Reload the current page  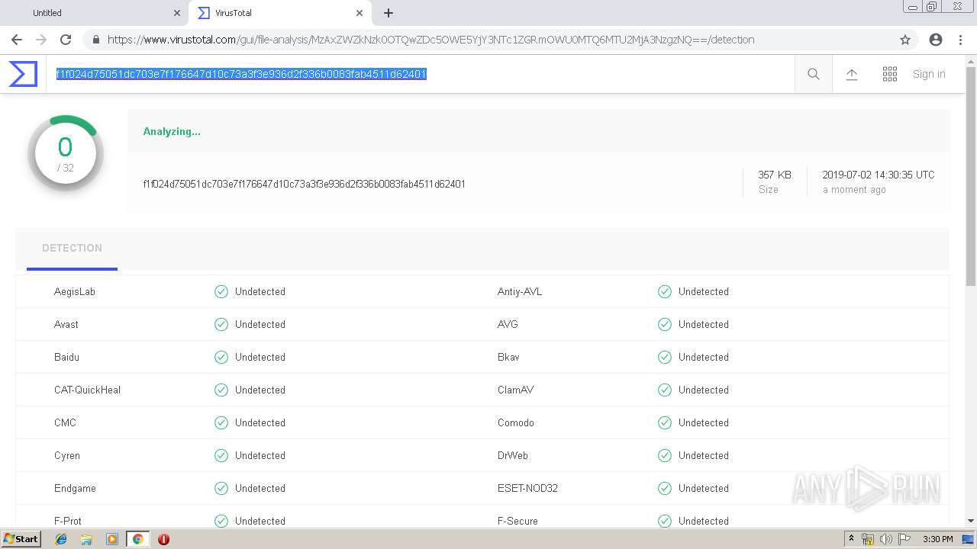point(66,40)
